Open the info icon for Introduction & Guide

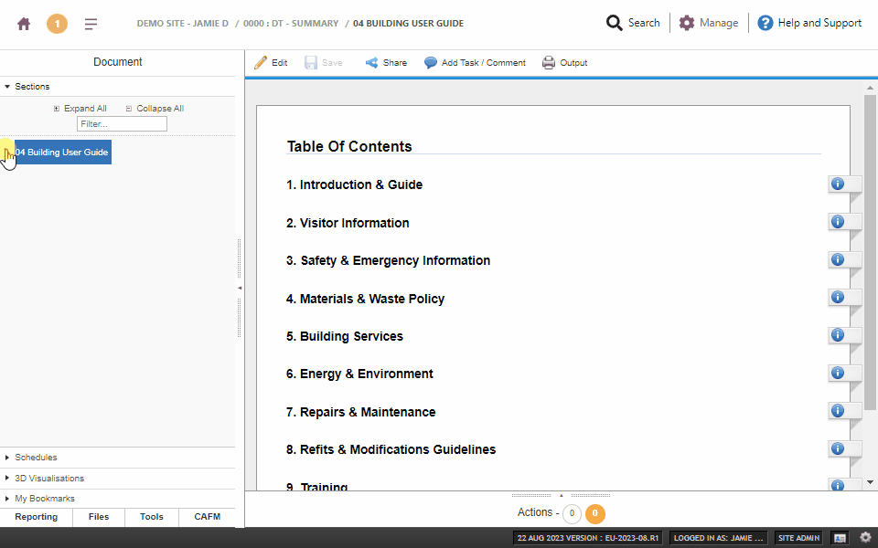(x=838, y=184)
